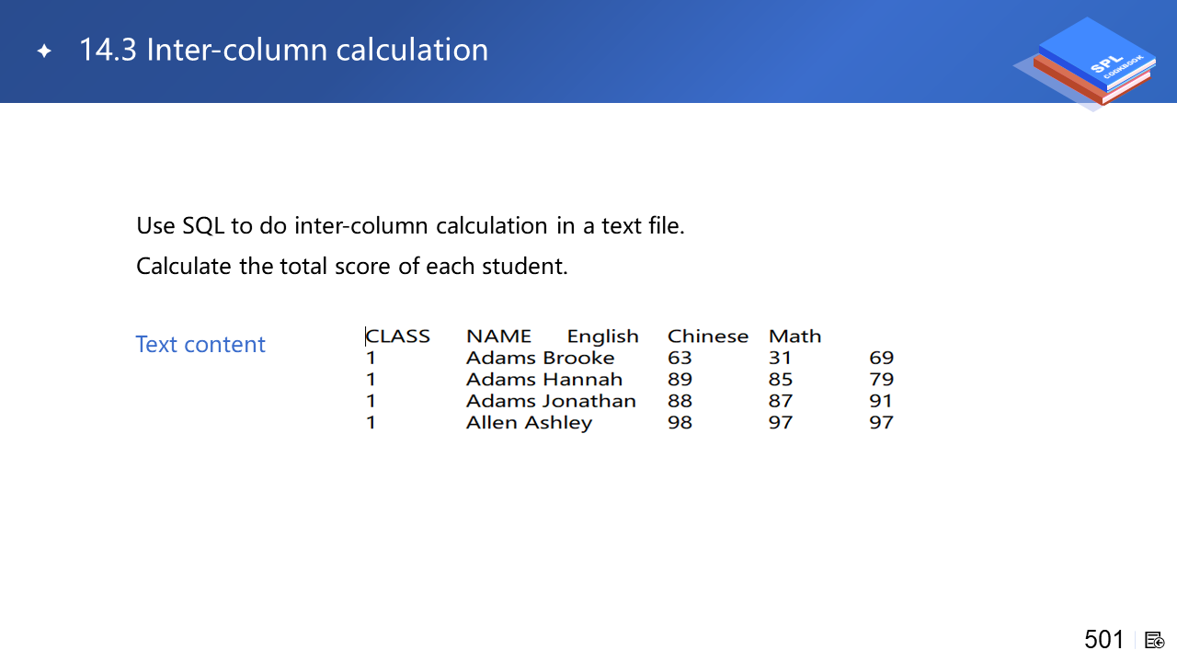Click the score 91 in Adams Jonathan's row
Image resolution: width=1177 pixels, height=662 pixels.
[881, 401]
